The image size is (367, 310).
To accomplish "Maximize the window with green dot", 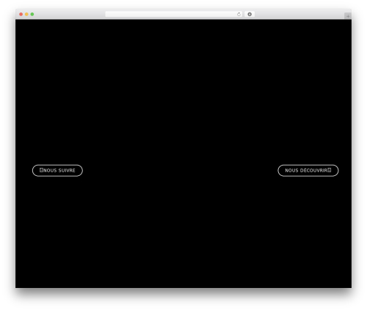I will (32, 15).
